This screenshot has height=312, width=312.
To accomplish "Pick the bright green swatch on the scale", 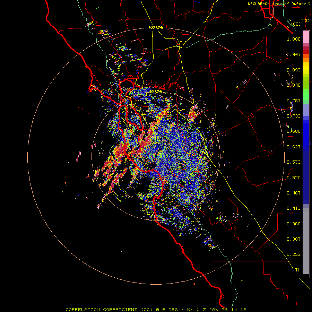I will [306, 95].
